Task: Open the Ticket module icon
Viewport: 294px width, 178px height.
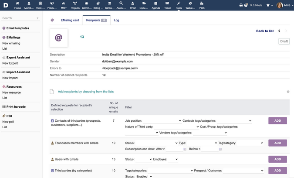Action: pos(167,3)
